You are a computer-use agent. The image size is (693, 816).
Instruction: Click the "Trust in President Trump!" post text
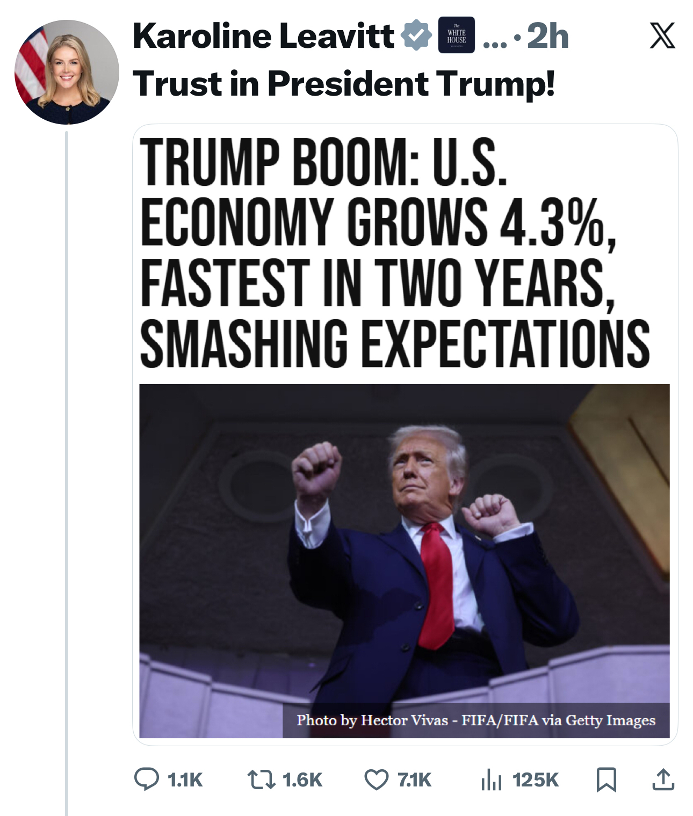(344, 84)
